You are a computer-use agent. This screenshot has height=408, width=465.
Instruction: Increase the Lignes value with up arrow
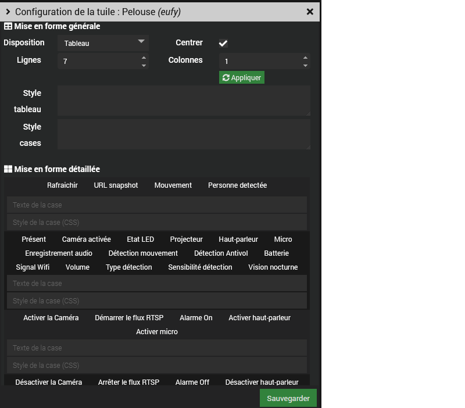(x=144, y=58)
